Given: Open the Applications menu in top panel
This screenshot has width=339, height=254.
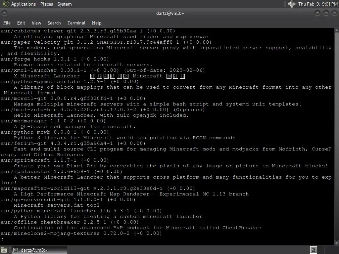Looking at the screenshot, I should pyautogui.click(x=24, y=4).
